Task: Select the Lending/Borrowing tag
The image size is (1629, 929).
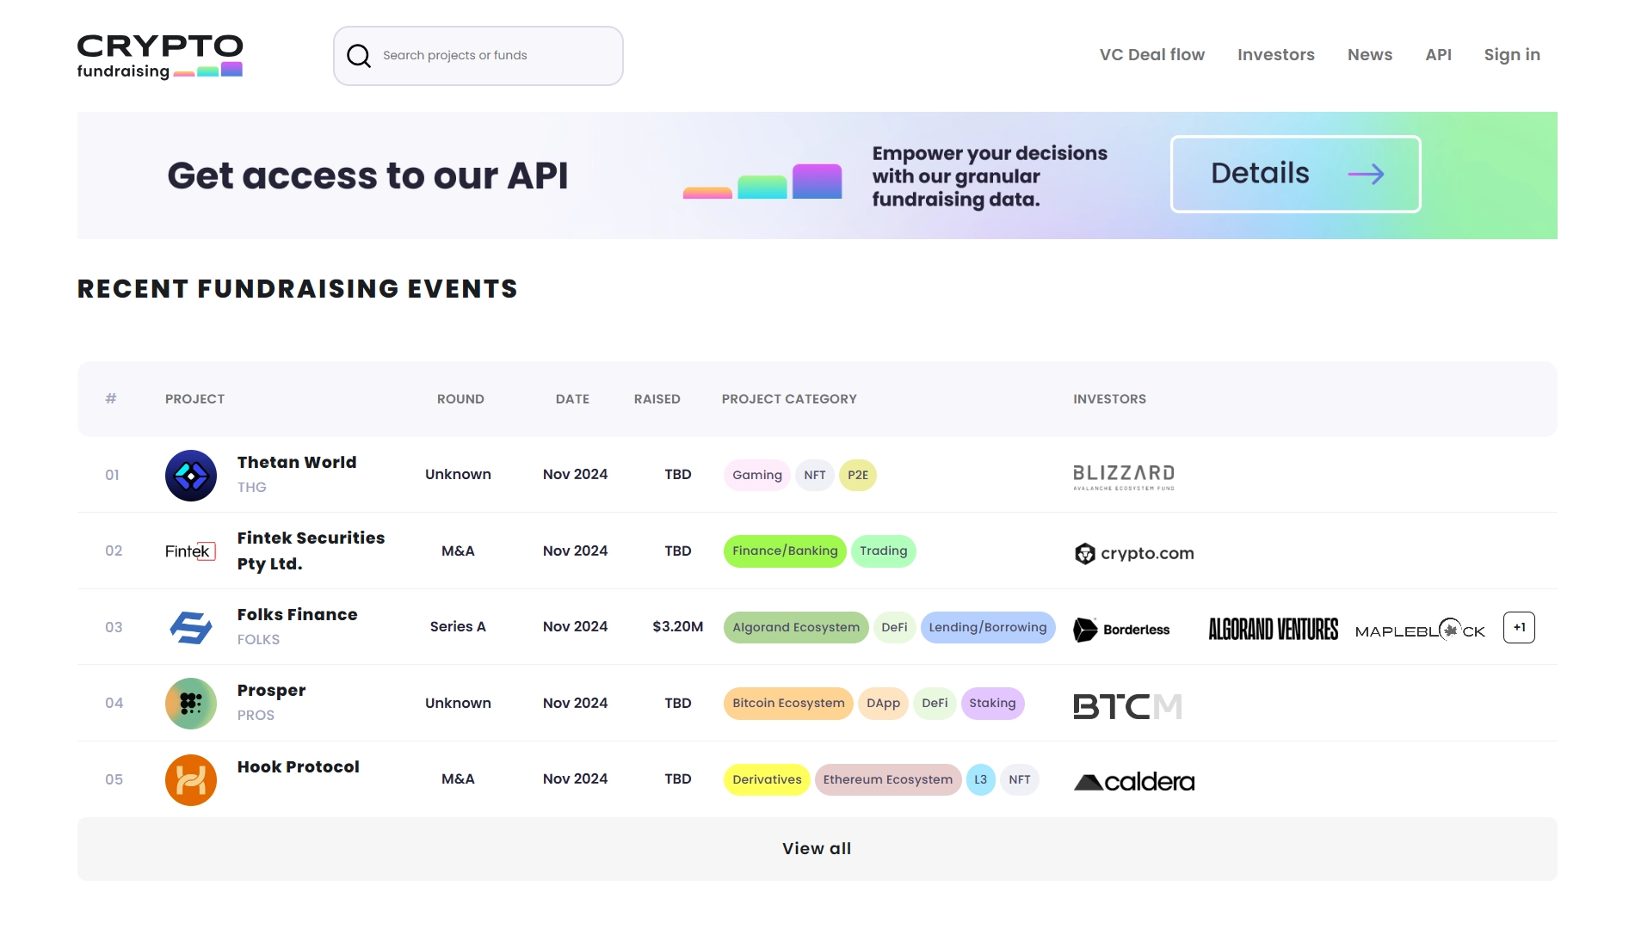Action: click(x=987, y=628)
